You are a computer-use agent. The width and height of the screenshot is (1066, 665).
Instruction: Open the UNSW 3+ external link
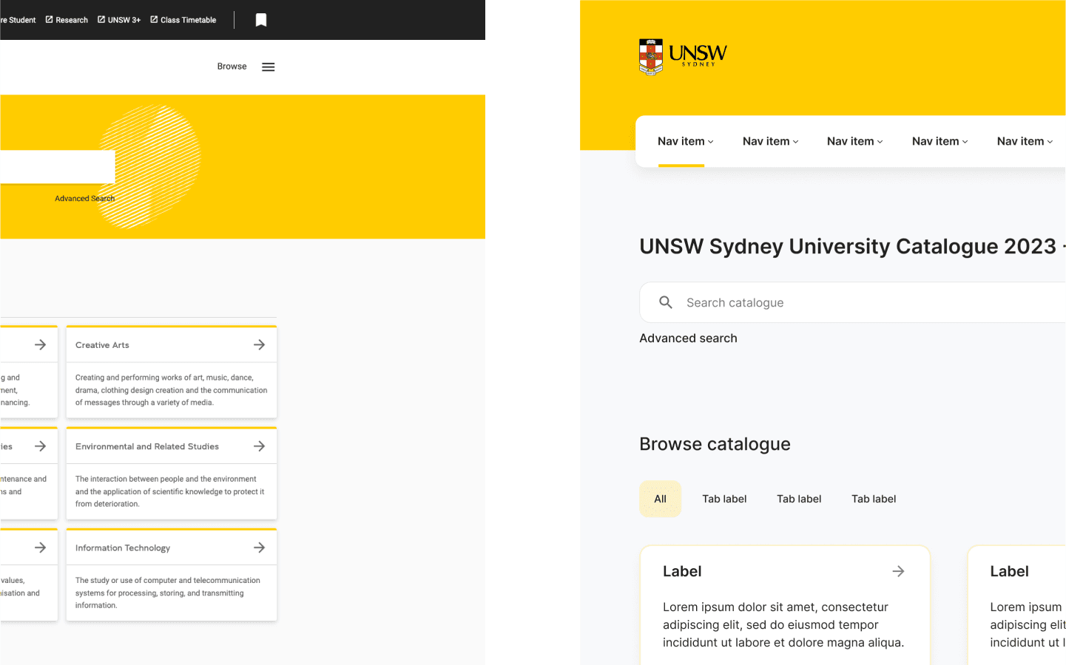point(119,20)
